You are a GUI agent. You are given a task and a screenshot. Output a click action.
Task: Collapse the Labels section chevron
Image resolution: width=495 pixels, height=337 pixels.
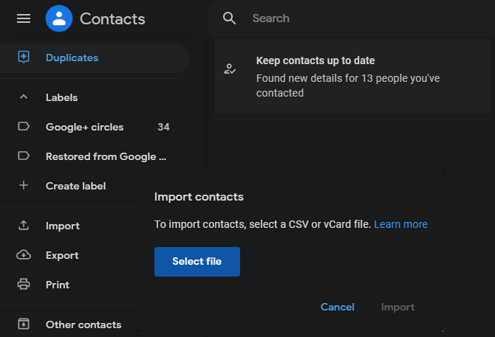(x=24, y=97)
